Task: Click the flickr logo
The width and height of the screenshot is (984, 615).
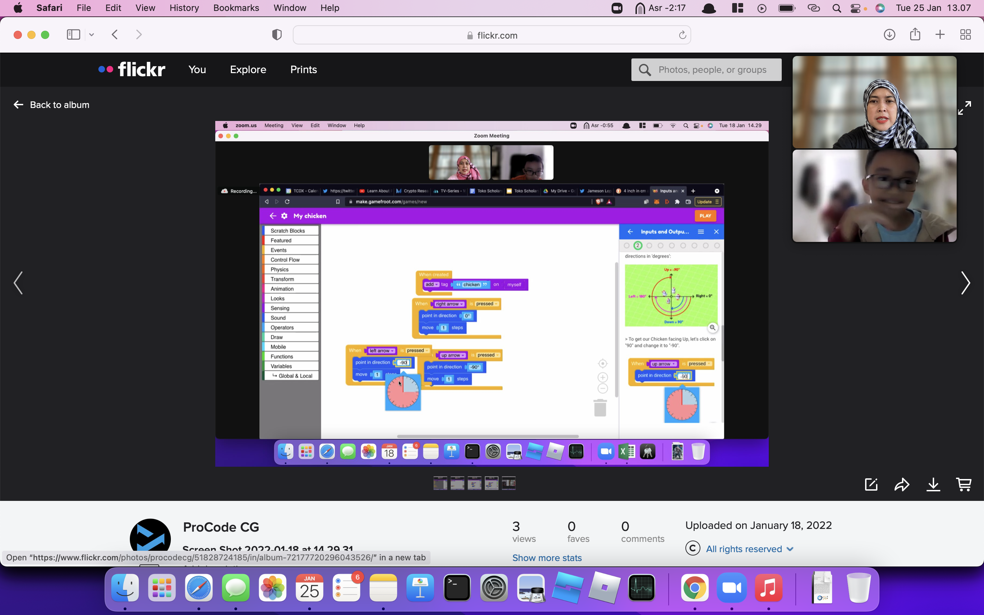Action: pos(132,69)
